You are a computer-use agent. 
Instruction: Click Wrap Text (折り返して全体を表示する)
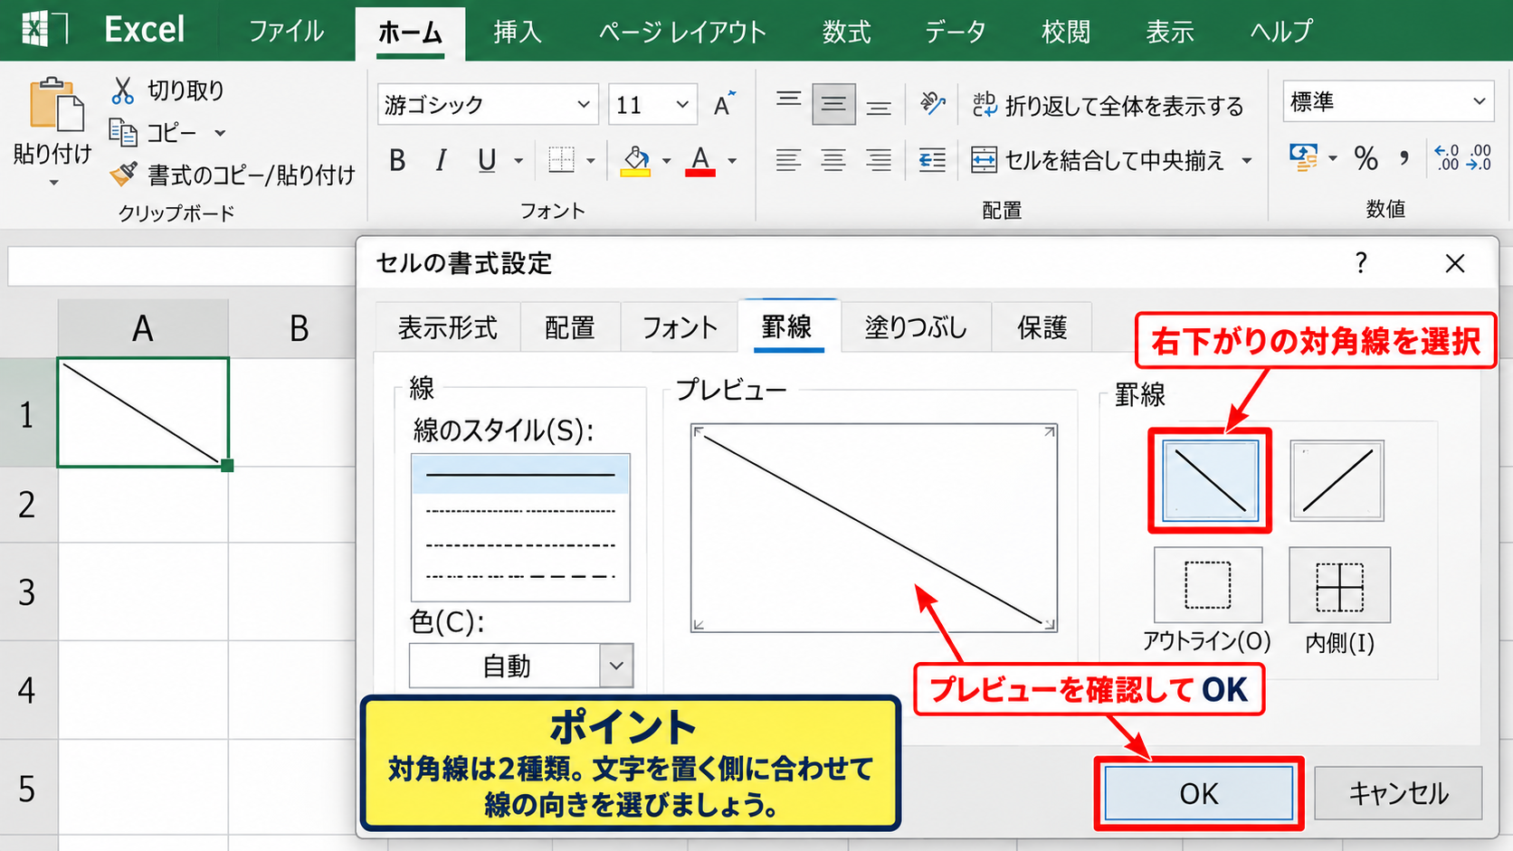pos(1108,106)
